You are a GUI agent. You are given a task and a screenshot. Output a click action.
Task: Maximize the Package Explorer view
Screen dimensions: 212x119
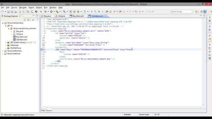pyautogui.click(x=37, y=16)
